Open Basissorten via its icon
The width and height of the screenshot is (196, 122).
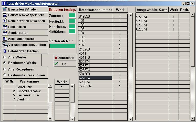coord(5,27)
